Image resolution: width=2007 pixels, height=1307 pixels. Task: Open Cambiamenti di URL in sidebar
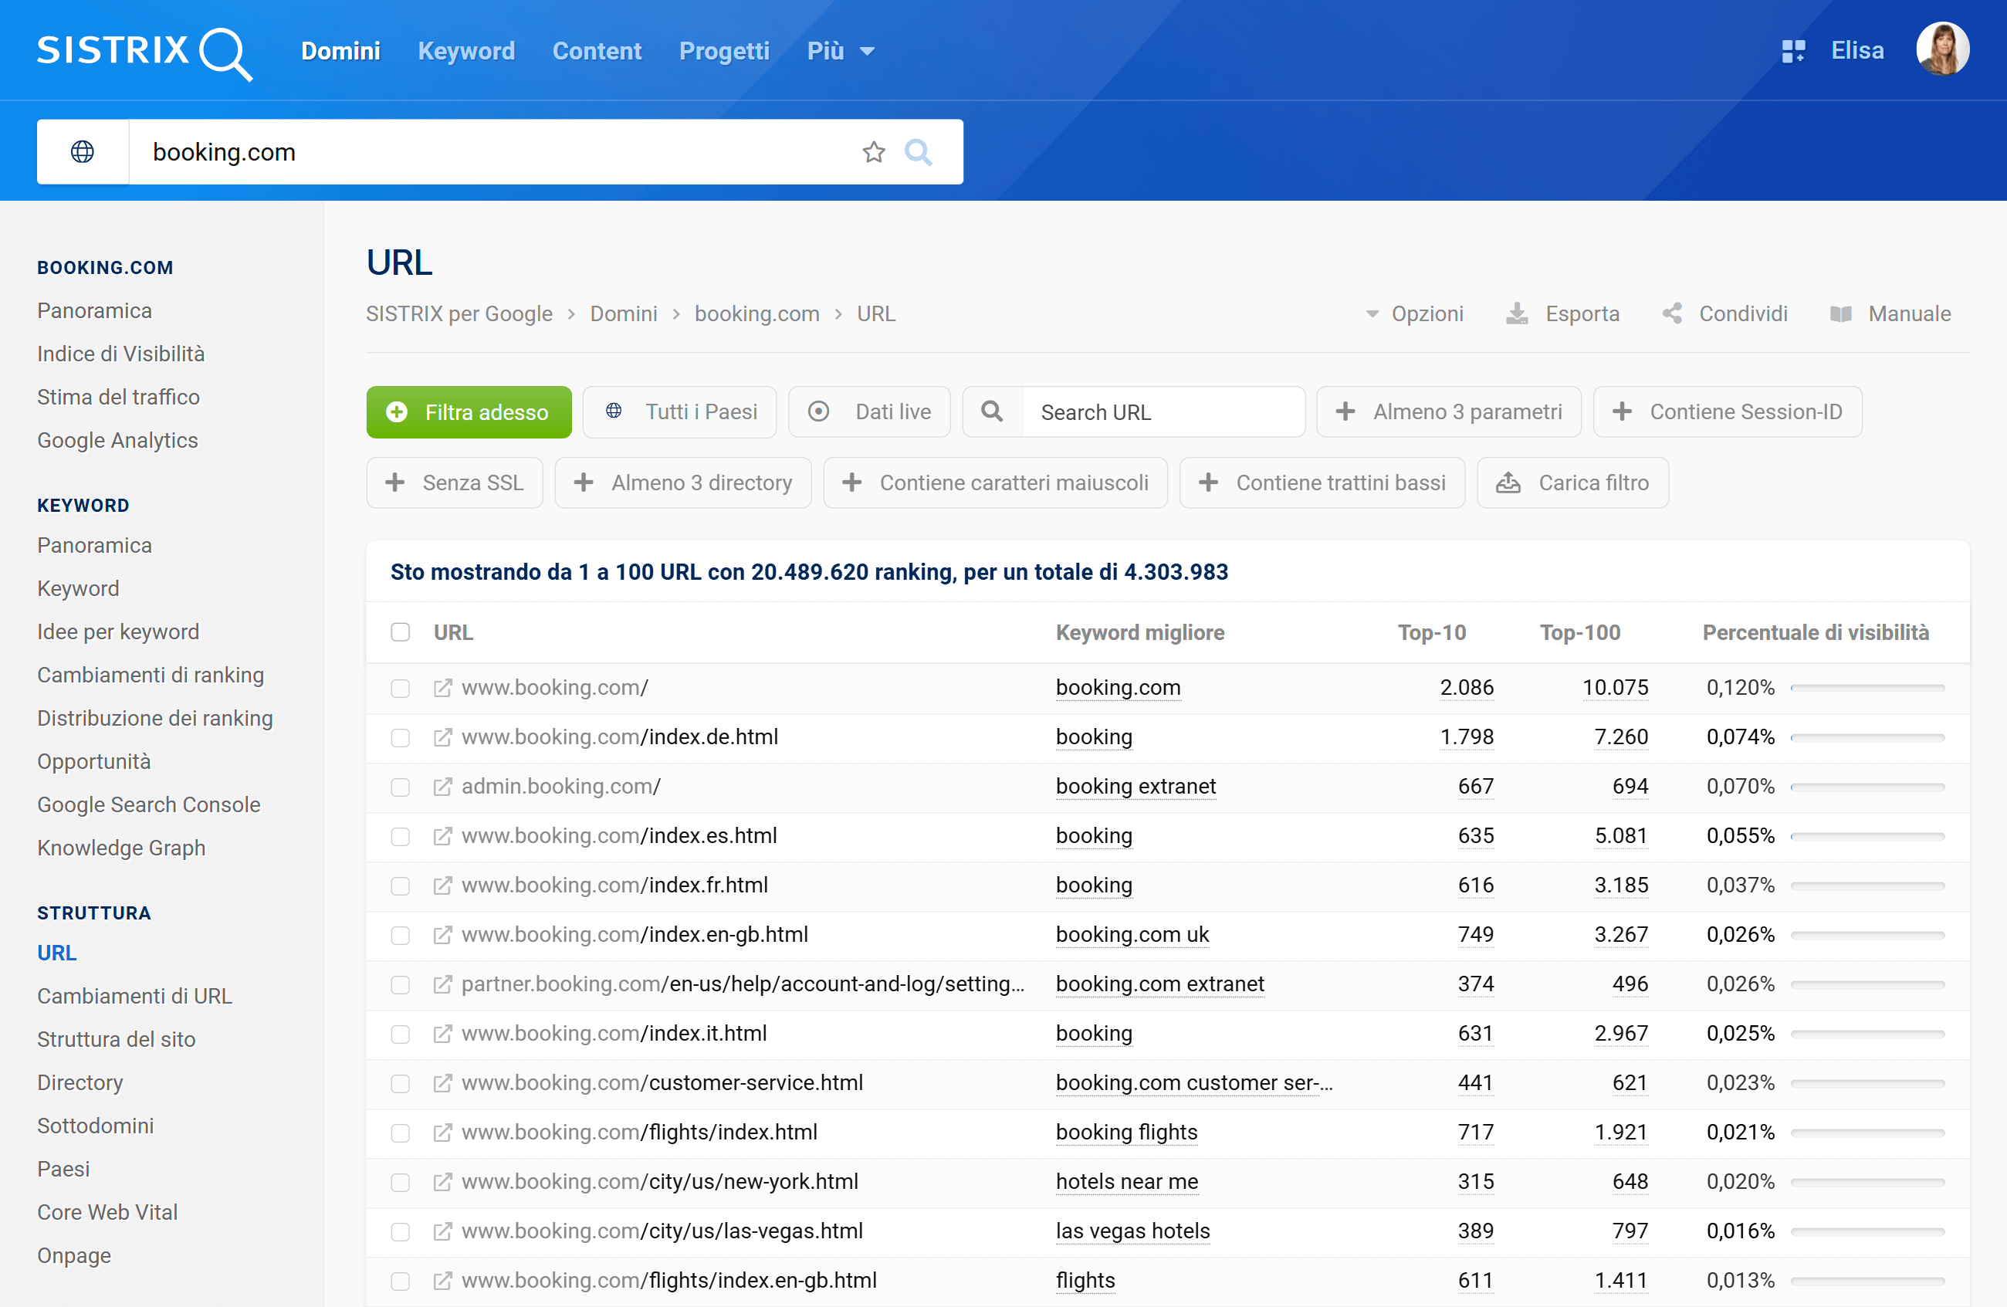tap(135, 996)
